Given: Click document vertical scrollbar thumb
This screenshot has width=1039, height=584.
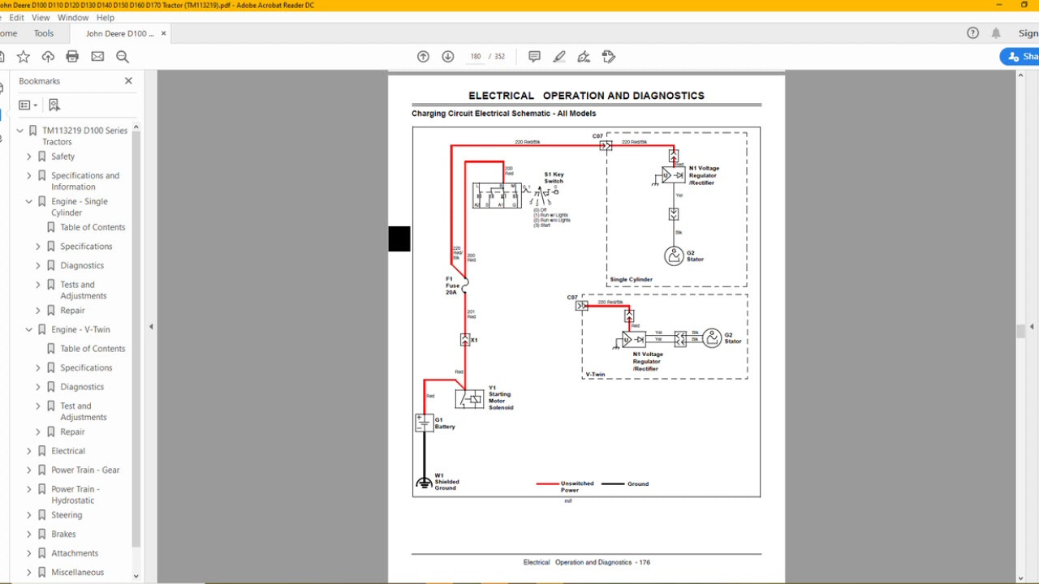Looking at the screenshot, I should [1021, 331].
